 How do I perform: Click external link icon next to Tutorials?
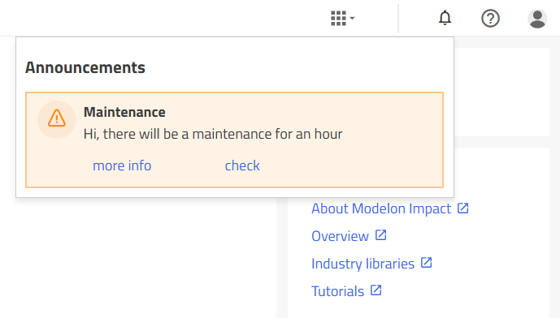(x=376, y=290)
